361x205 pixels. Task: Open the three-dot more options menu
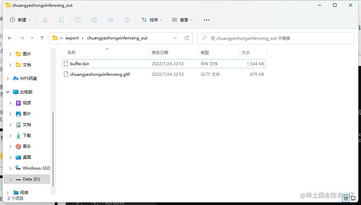[207, 20]
